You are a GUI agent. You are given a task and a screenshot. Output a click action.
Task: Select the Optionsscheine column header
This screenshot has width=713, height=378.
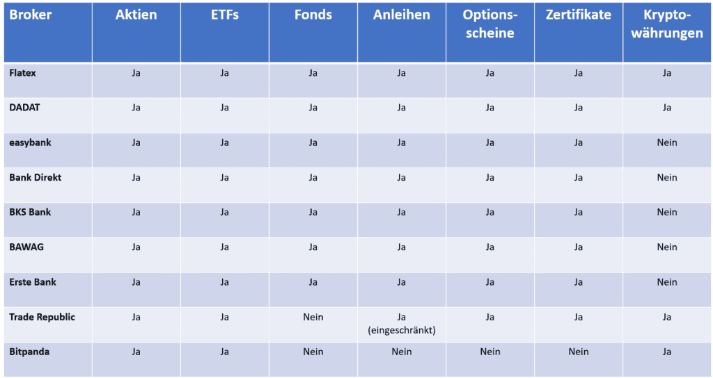click(489, 24)
